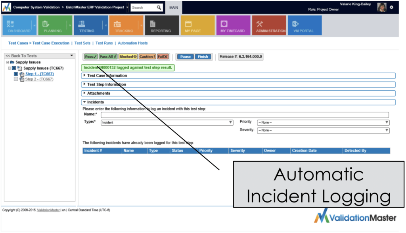The height and width of the screenshot is (233, 406).
Task: Click Valarie King-Bailey's profile photo
Action: [382, 7]
